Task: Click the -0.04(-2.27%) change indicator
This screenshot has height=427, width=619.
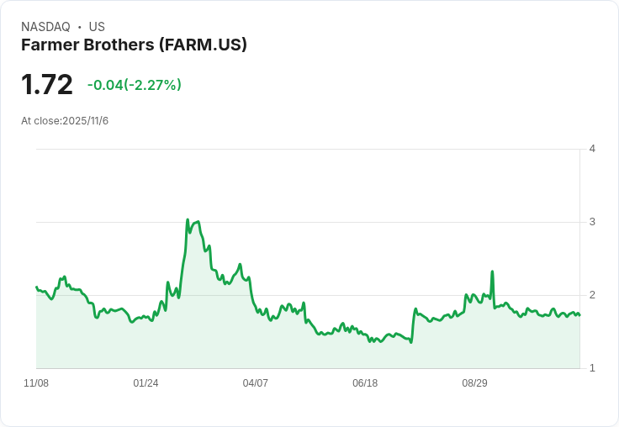Action: [x=135, y=85]
